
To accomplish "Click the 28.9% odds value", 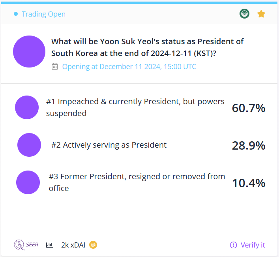I will pos(249,145).
